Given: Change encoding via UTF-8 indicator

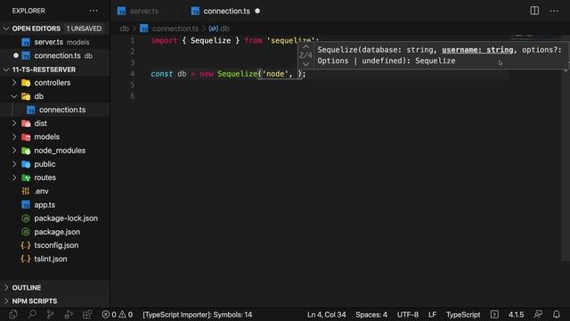Looking at the screenshot, I should [x=408, y=315].
